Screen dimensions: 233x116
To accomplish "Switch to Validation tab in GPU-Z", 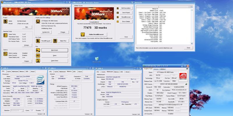I will 163,69.
